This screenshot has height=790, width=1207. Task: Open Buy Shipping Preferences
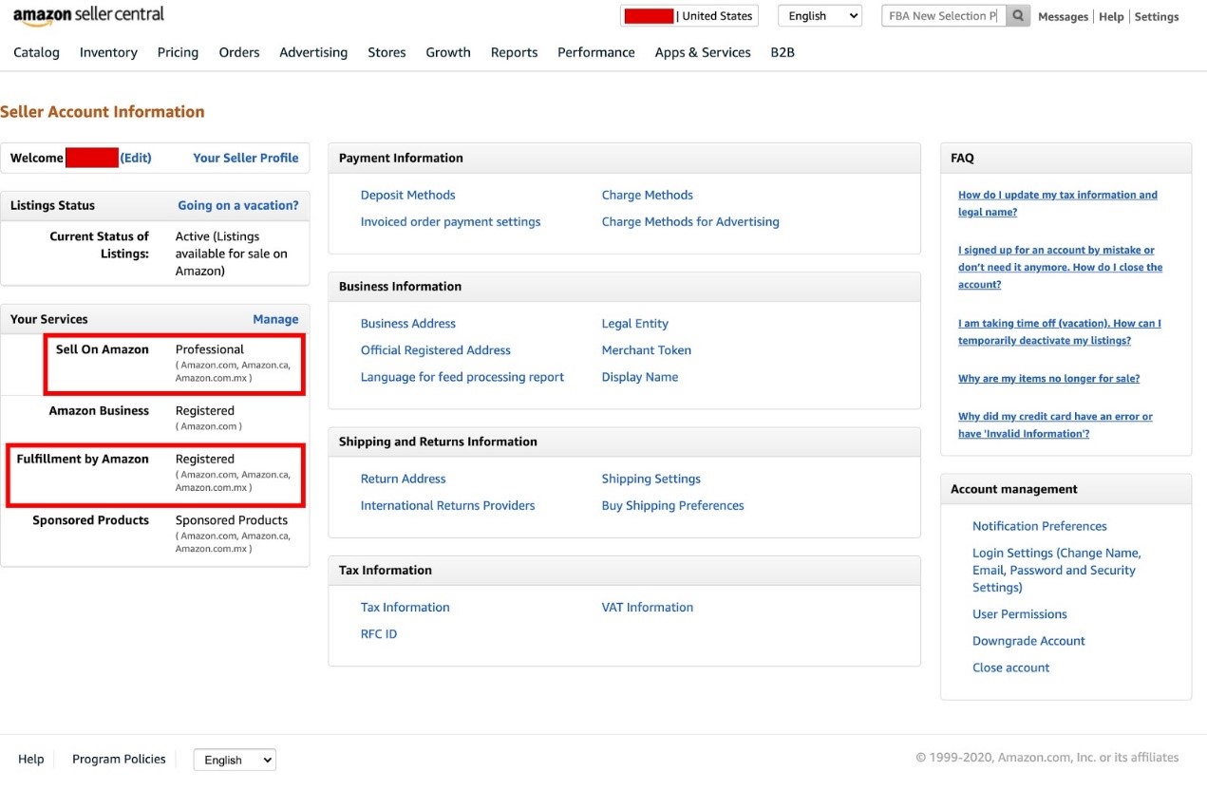pyautogui.click(x=672, y=505)
